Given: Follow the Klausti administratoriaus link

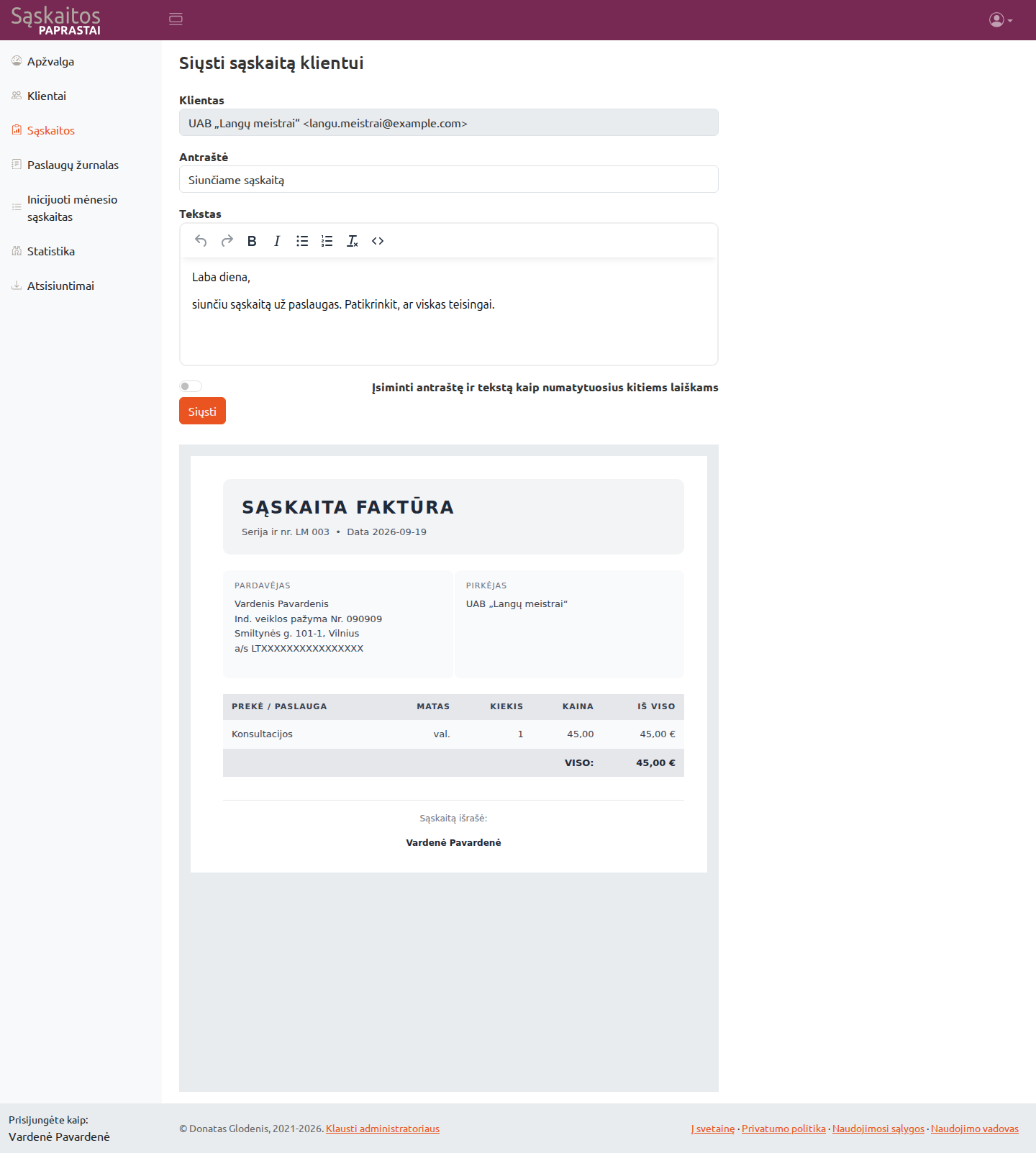Looking at the screenshot, I should [x=383, y=1129].
